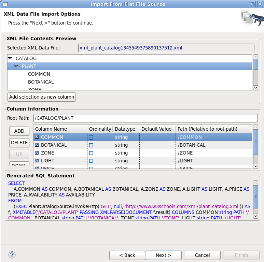The width and height of the screenshot is (264, 262).
Task: Click the /LIGHT path cell
Action: [x=214, y=161]
